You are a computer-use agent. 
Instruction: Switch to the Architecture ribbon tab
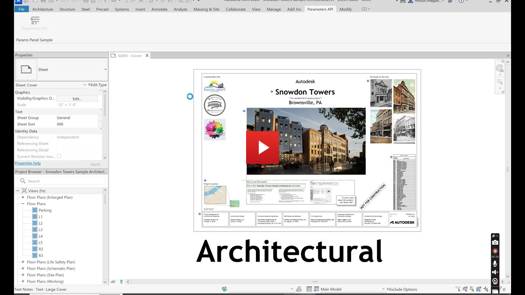(43, 9)
